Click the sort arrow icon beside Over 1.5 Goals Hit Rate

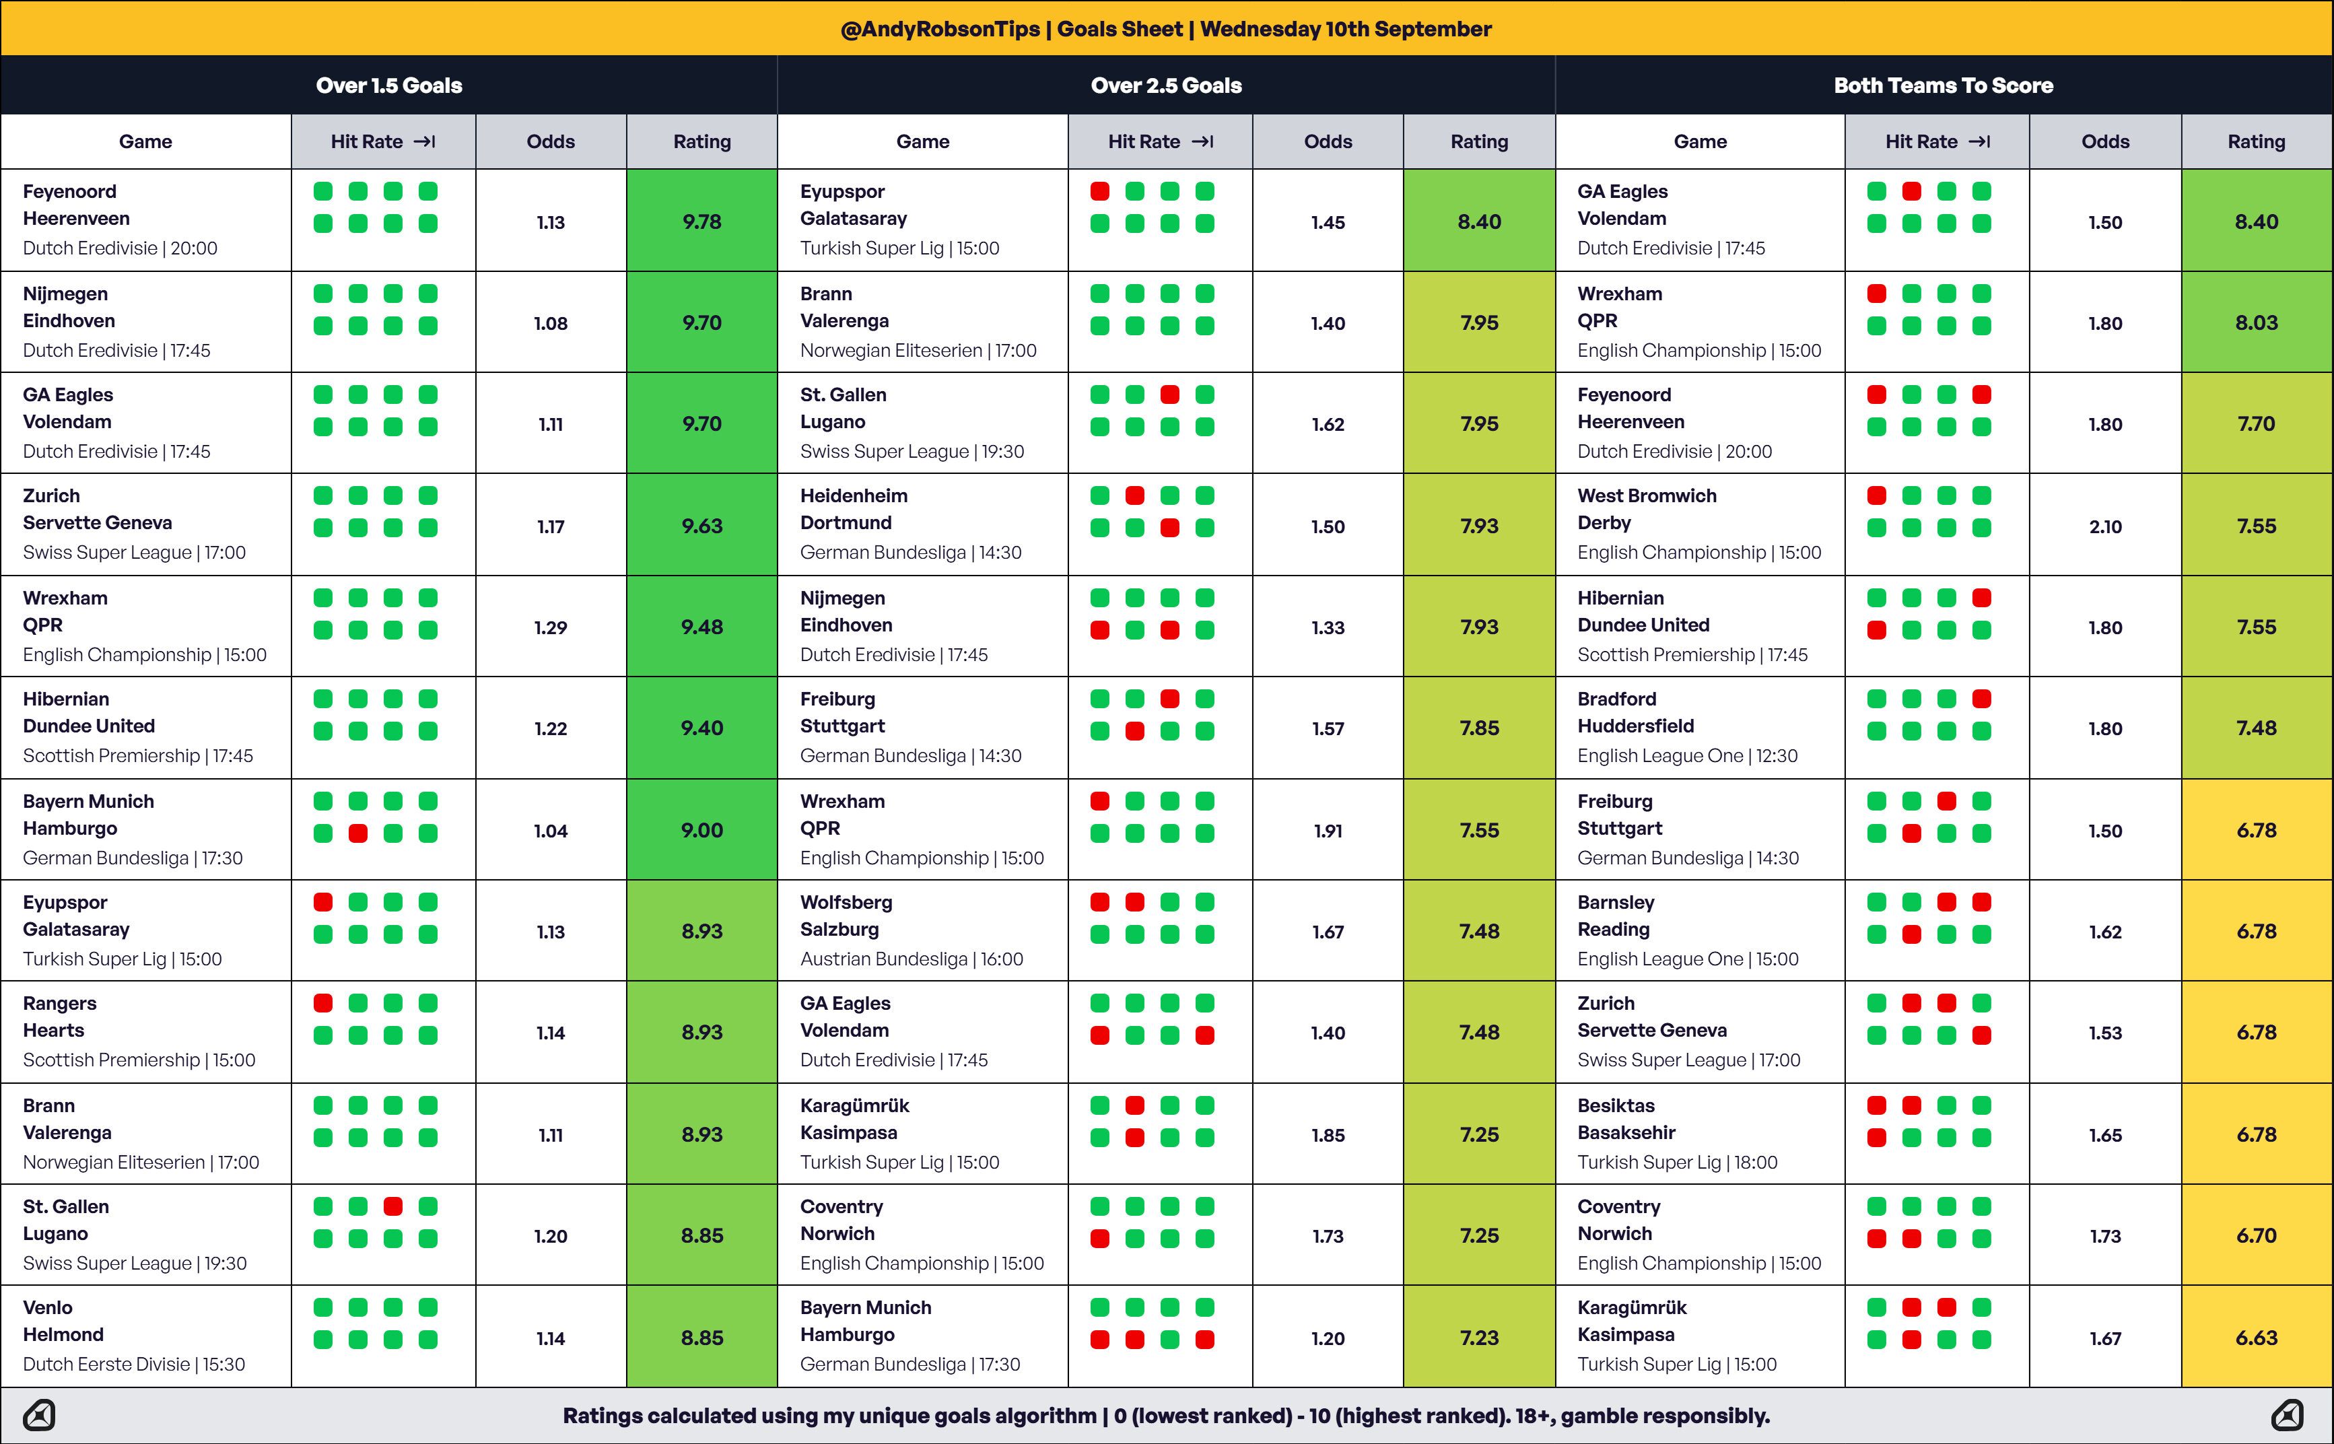tap(425, 141)
